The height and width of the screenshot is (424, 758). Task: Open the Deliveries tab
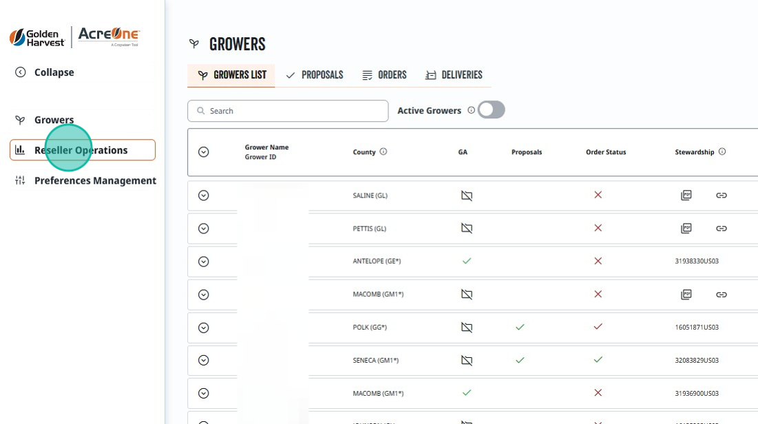pos(454,75)
